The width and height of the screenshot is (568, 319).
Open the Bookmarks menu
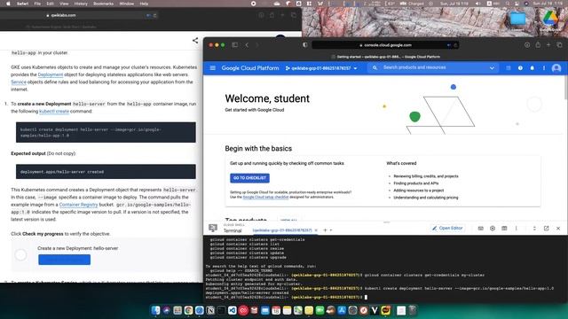tap(103, 4)
